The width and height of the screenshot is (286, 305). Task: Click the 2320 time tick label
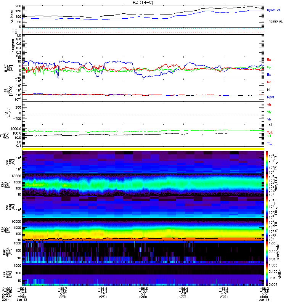pos(183,297)
